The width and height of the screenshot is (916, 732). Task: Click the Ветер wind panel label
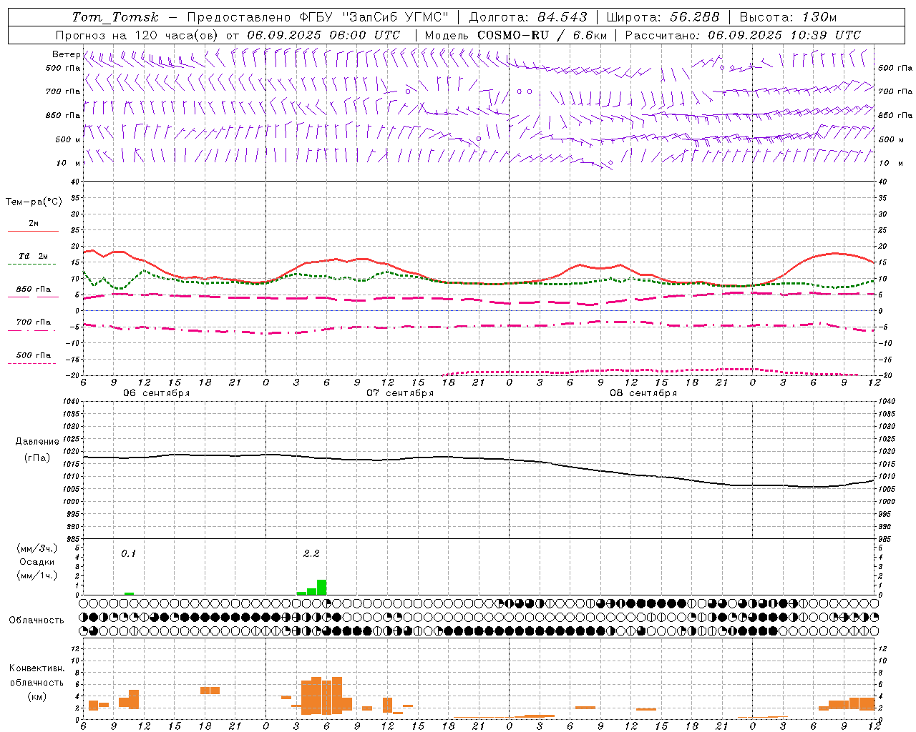coord(67,54)
